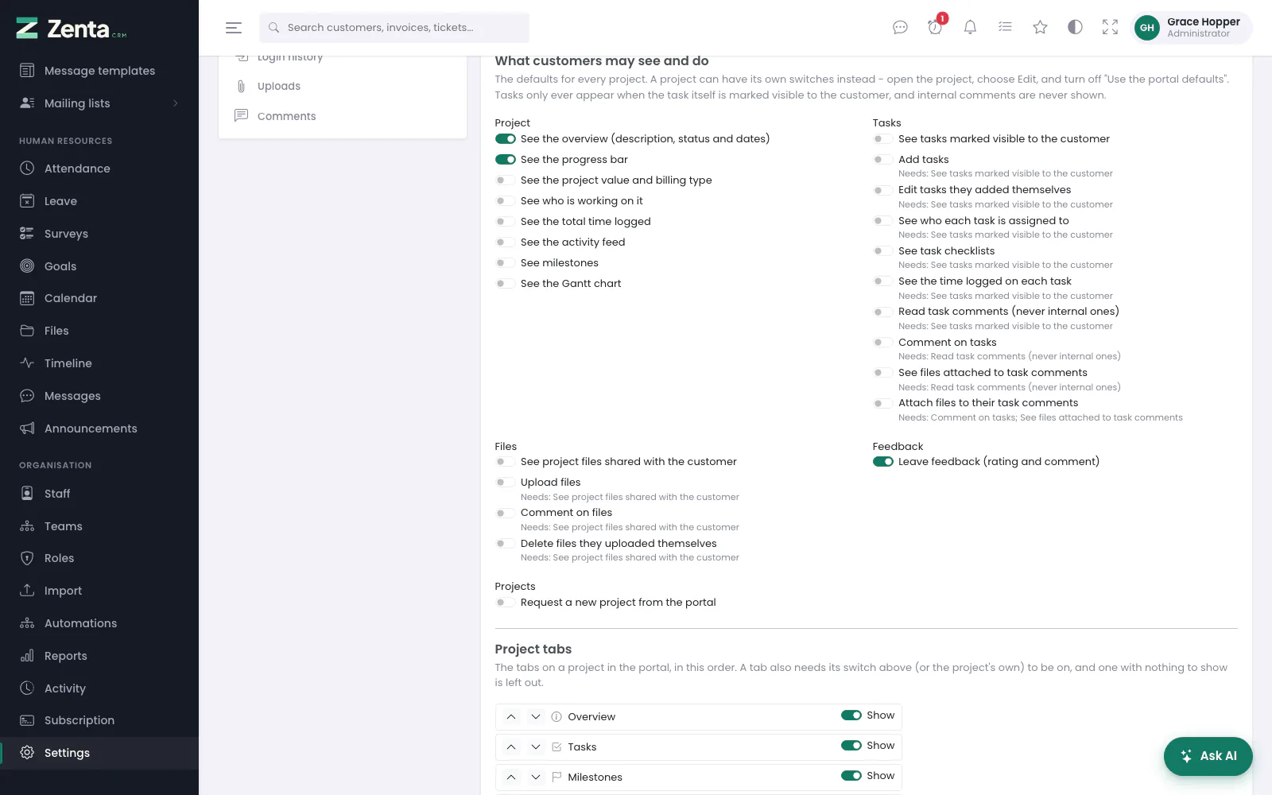Enable Request a new project from portal
This screenshot has width=1272, height=795.
click(x=506, y=603)
